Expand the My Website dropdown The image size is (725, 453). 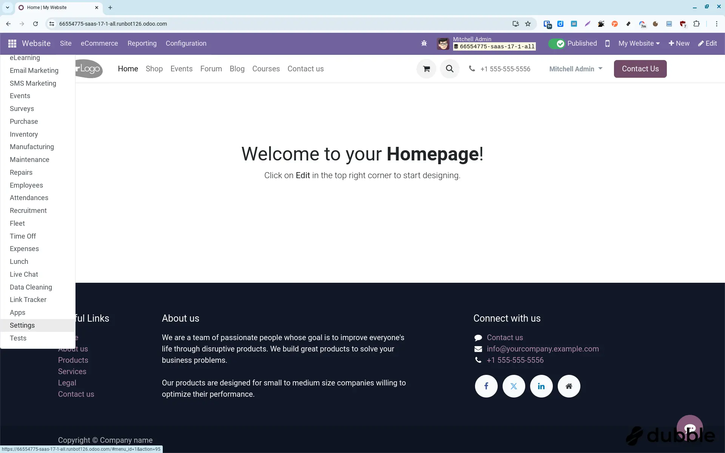coord(639,43)
